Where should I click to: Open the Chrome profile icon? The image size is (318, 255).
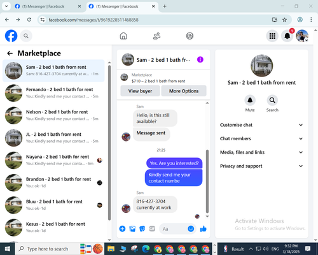point(300,20)
